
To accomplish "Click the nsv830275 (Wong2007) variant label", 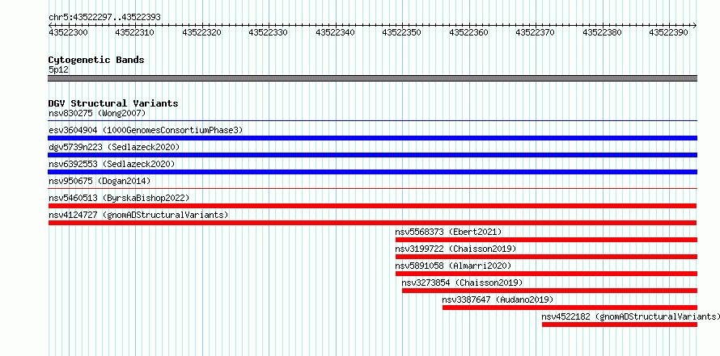I will pyautogui.click(x=97, y=113).
